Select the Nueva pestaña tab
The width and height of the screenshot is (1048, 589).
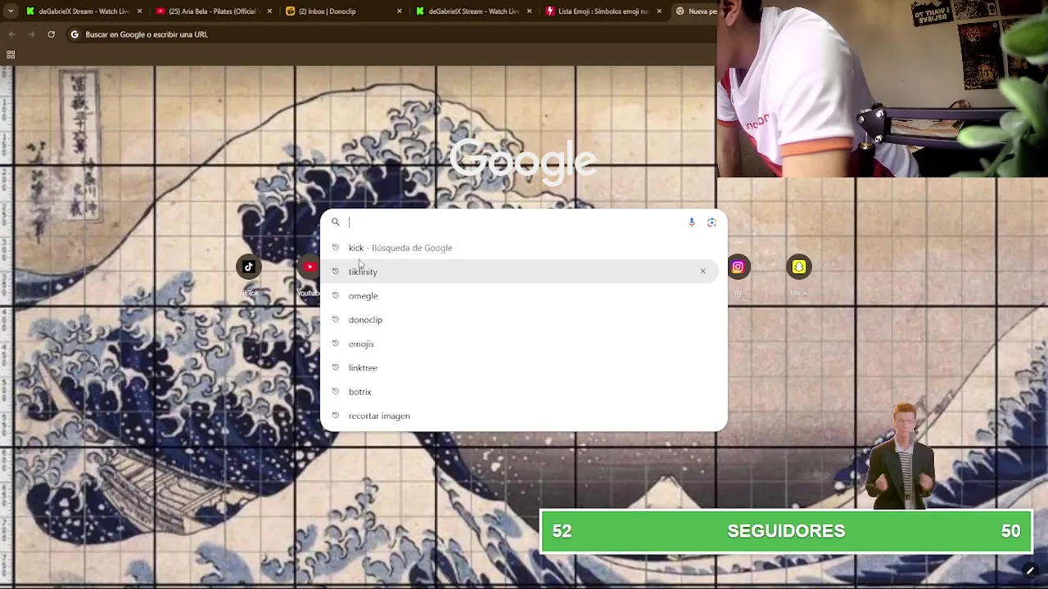696,11
